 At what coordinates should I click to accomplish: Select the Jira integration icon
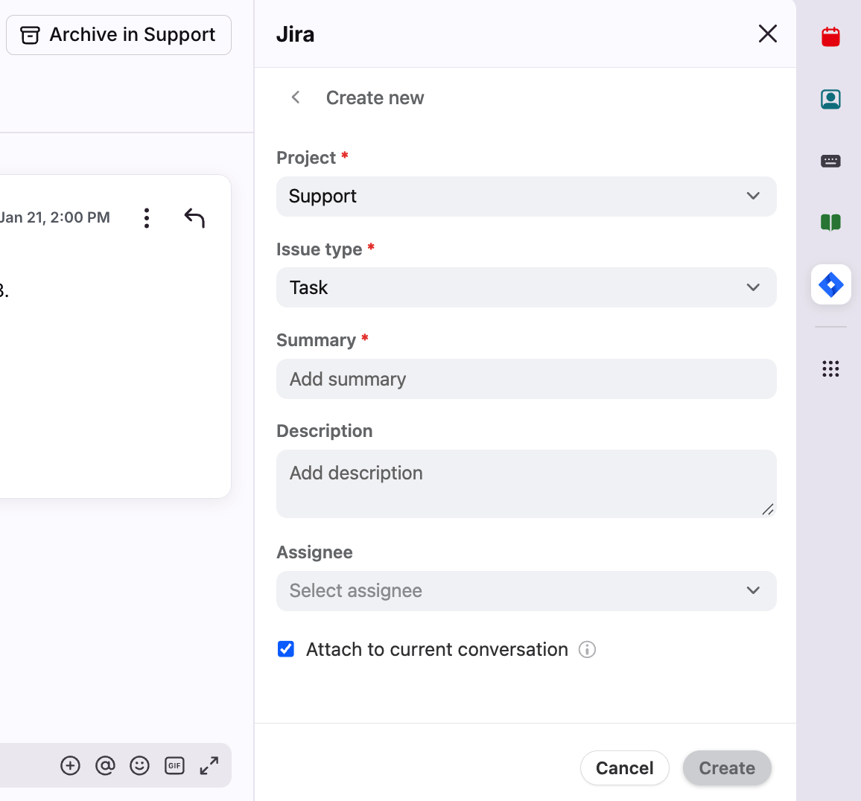tap(830, 284)
